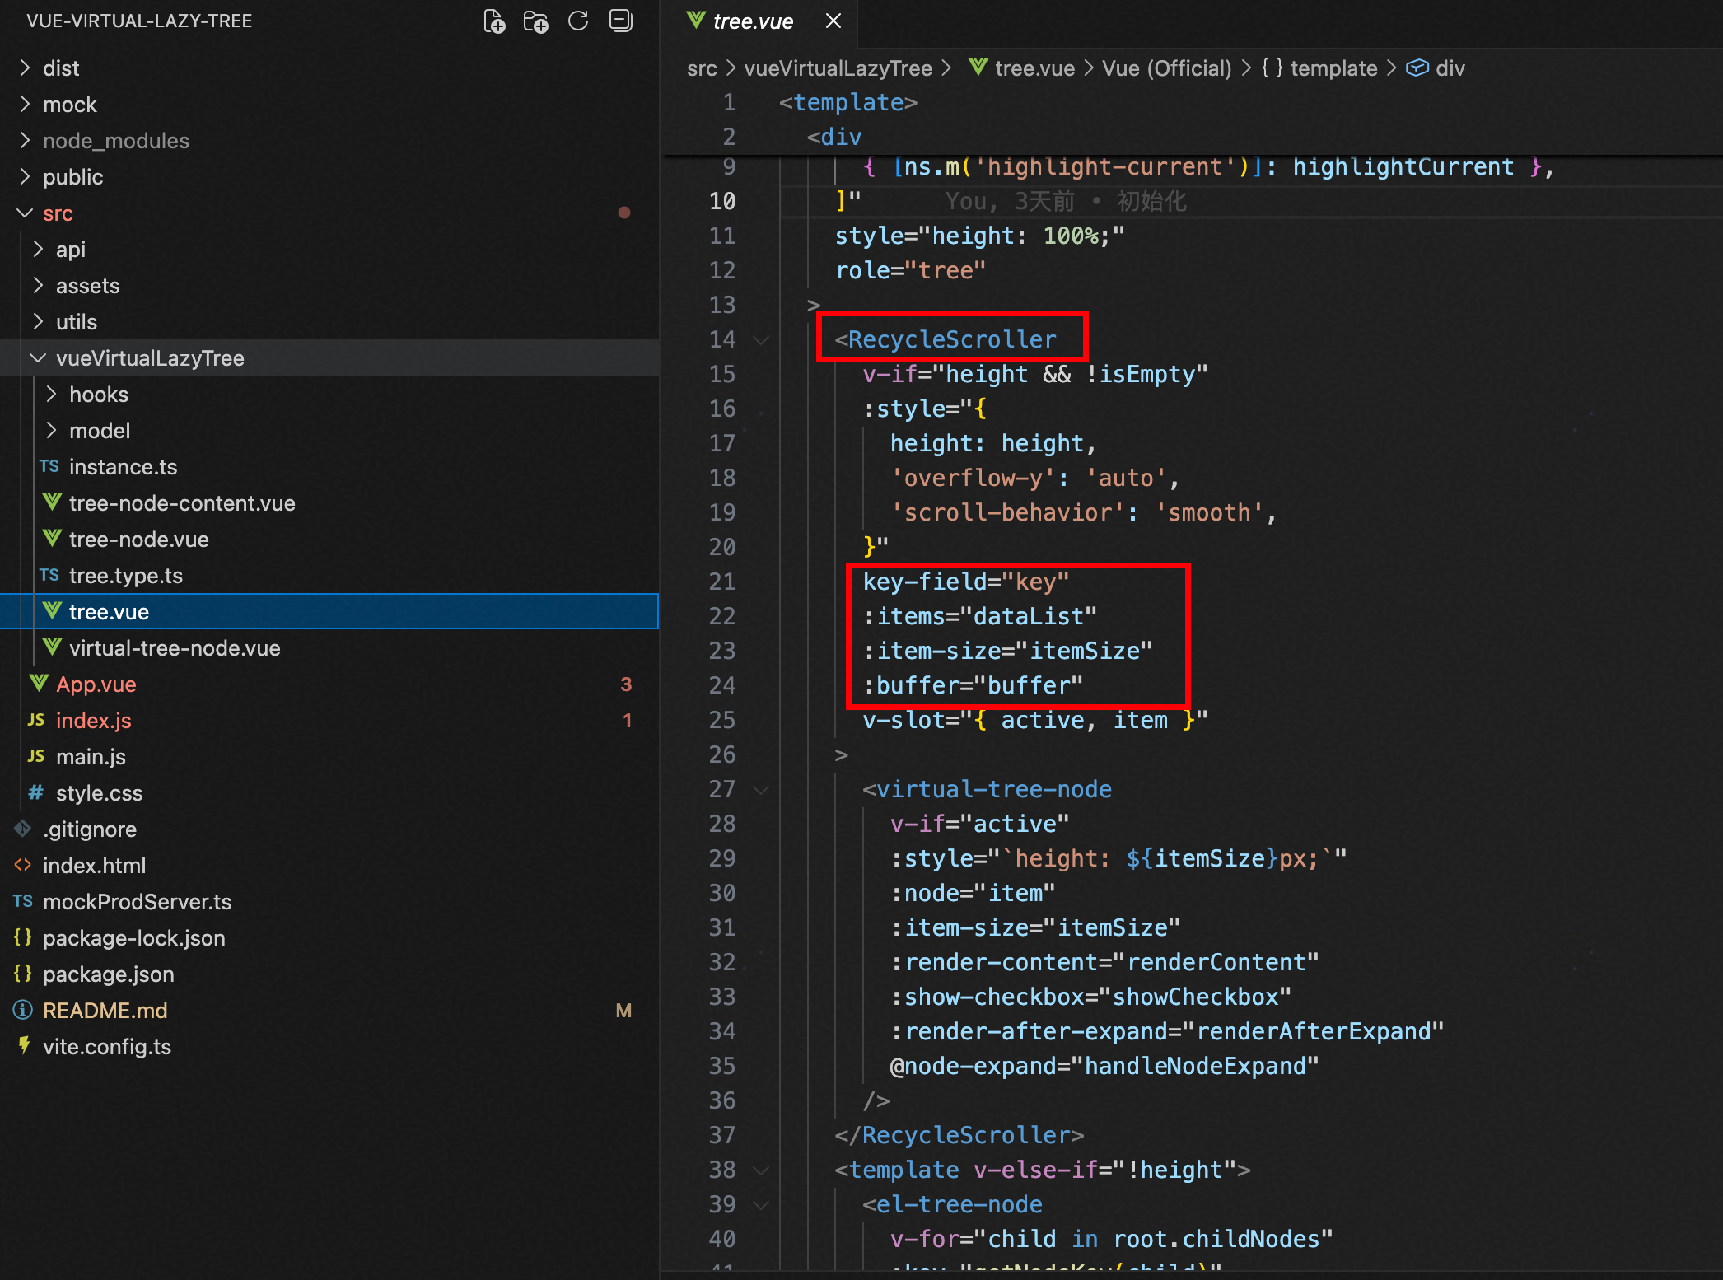Click the Vue icon of App.vue file
Screen dimensions: 1723x1280
pos(38,684)
